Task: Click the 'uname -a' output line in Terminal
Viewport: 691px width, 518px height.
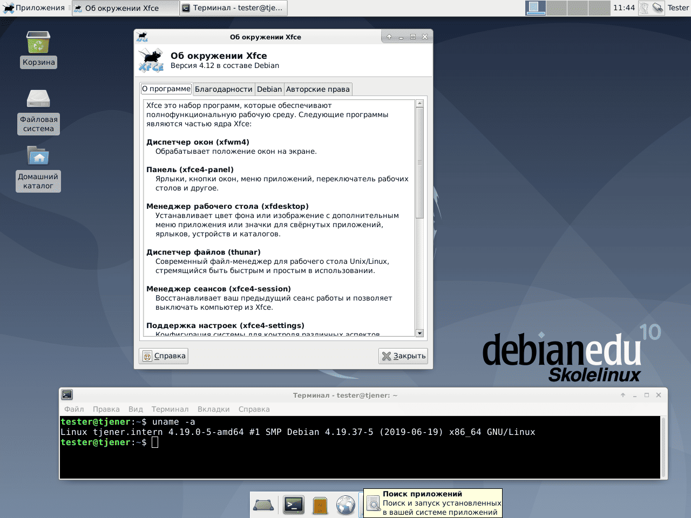Action: tap(298, 432)
